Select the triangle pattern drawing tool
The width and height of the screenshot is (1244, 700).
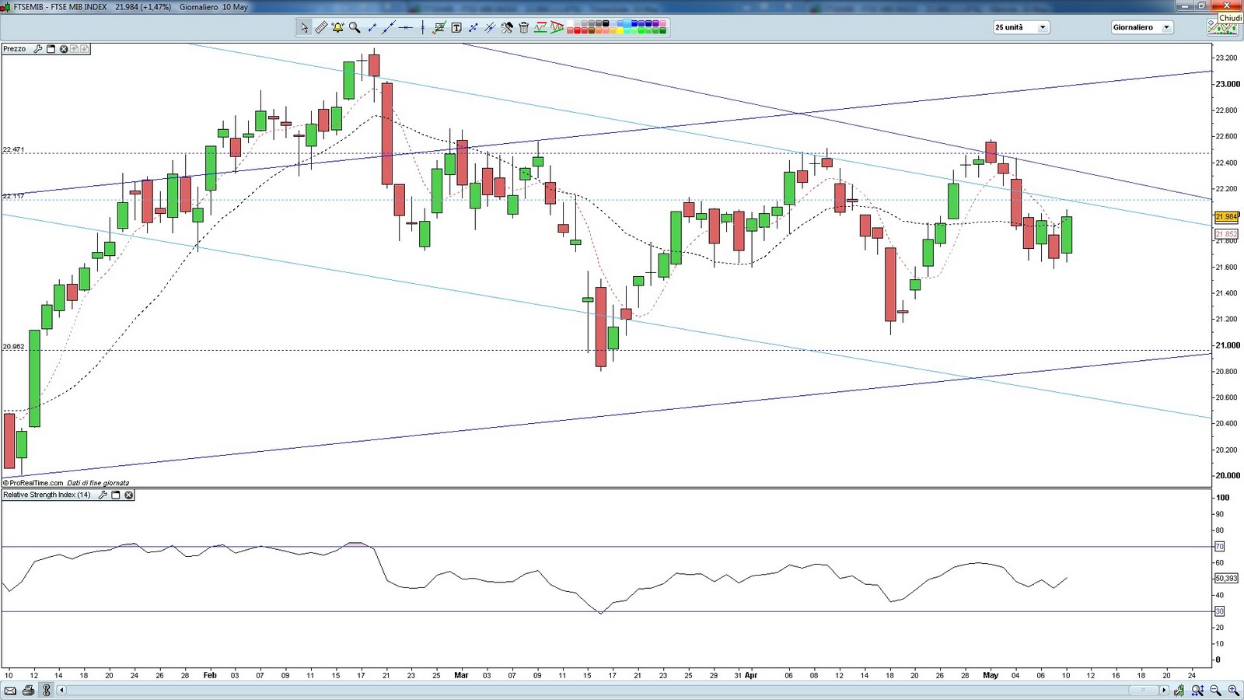[557, 27]
